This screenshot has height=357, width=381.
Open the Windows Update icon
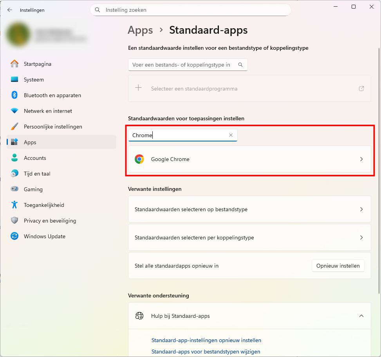point(14,236)
